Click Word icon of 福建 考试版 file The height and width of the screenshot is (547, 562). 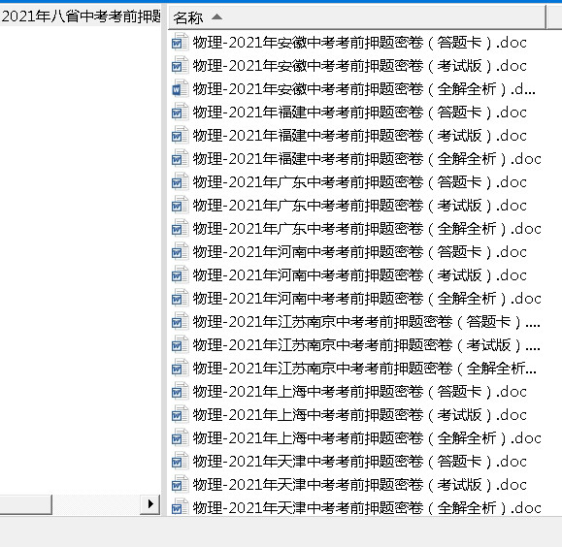click(x=180, y=135)
